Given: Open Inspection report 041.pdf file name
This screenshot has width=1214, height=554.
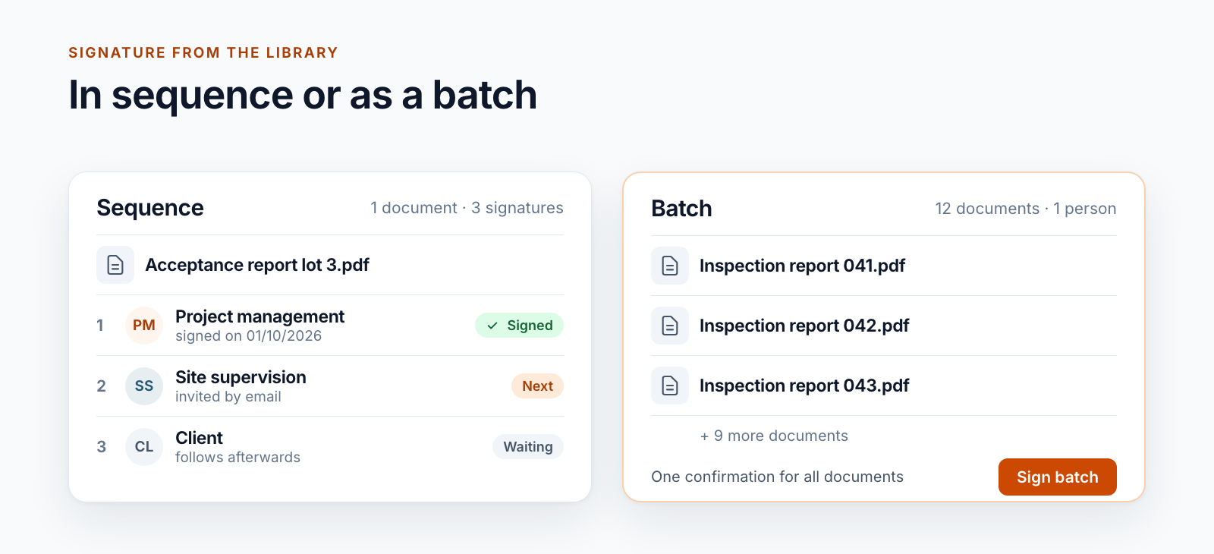Looking at the screenshot, I should pos(802,266).
